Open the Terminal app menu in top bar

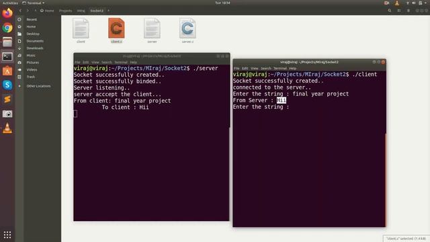(x=33, y=3)
